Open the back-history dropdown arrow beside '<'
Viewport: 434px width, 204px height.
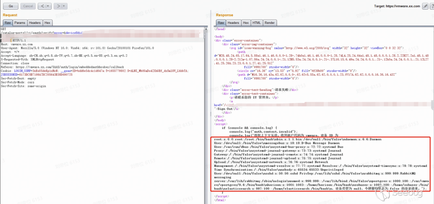(48, 6)
